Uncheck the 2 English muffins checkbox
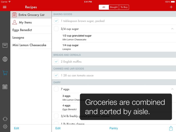Viewport: 176px width, 132px height. point(56,62)
